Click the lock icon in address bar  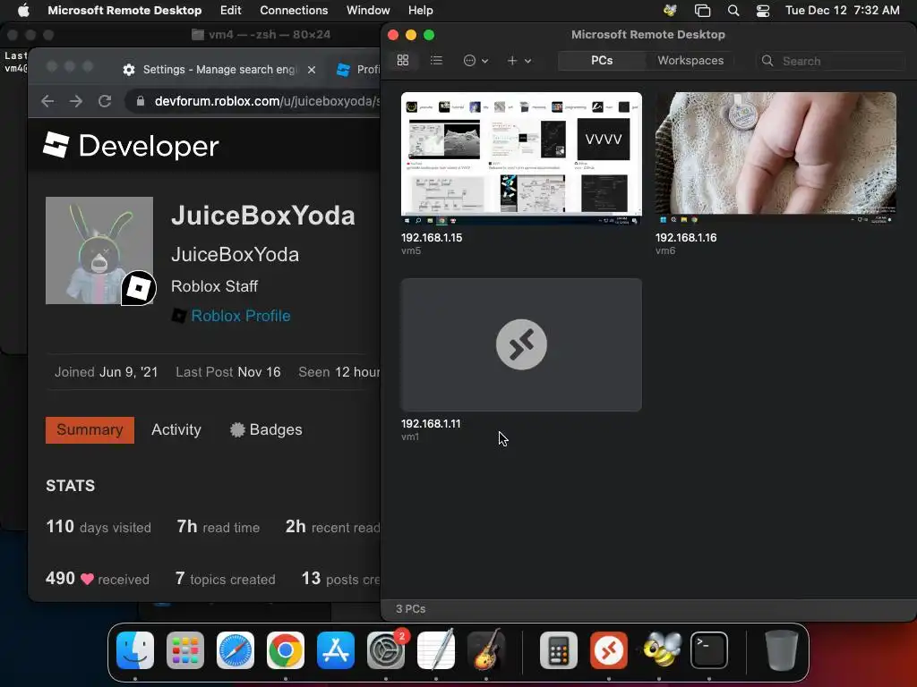click(141, 101)
